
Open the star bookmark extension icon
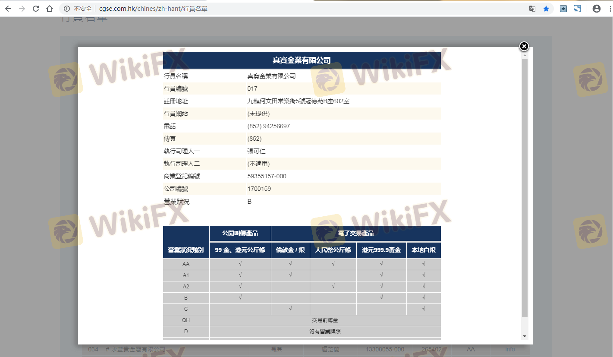(x=563, y=9)
